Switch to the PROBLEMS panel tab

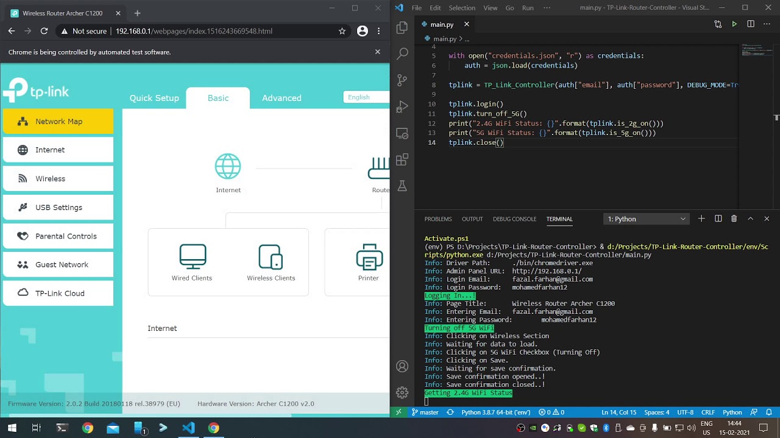pyautogui.click(x=438, y=219)
